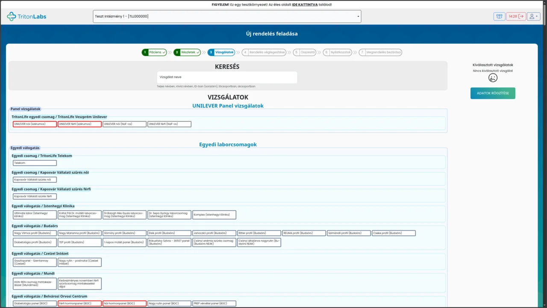The image size is (547, 308).
Task: Choose Diabetológia profil (Budaörs)
Action: click(35, 242)
